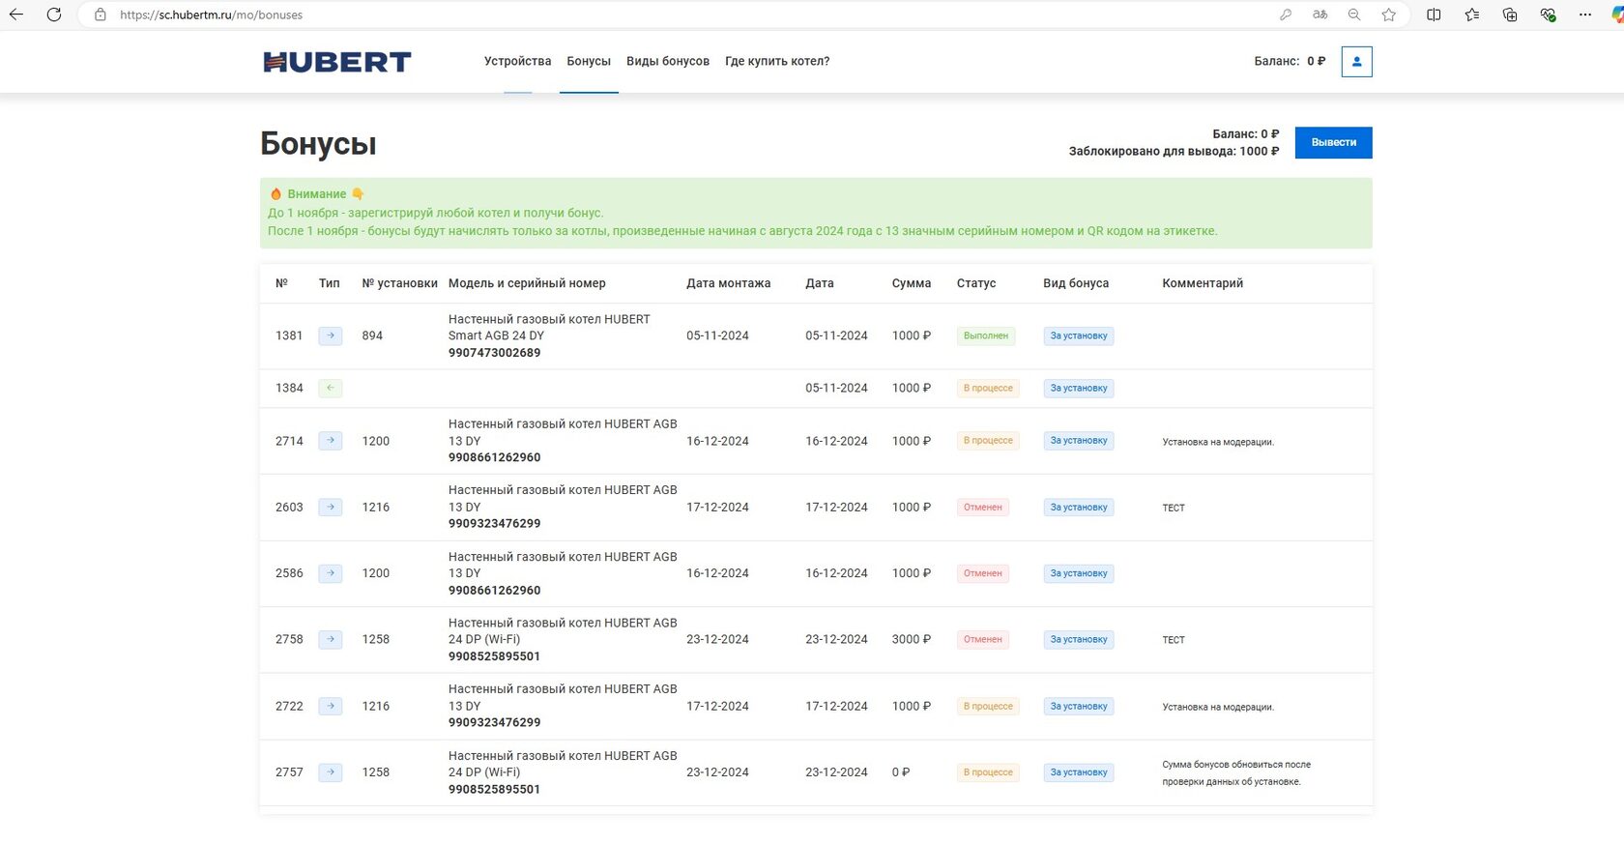Viewport: 1624px width, 844px height.
Task: Open saved passwords key icon
Action: coord(1285,15)
